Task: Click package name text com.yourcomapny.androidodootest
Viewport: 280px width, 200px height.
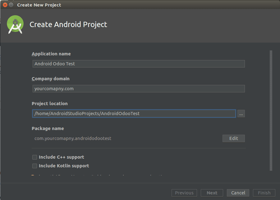Action: click(73, 138)
